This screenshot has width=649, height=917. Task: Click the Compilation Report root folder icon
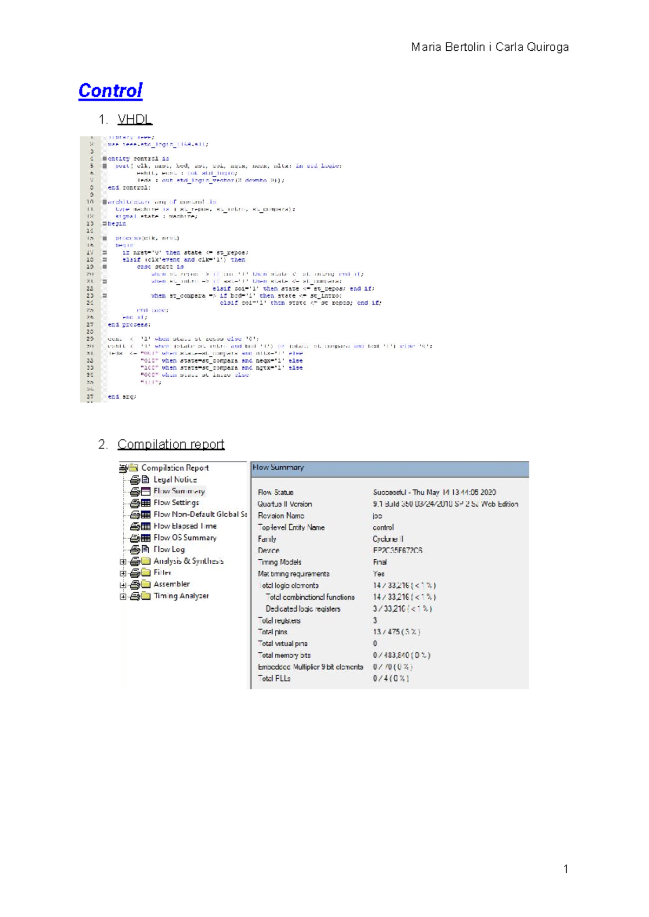click(x=133, y=468)
